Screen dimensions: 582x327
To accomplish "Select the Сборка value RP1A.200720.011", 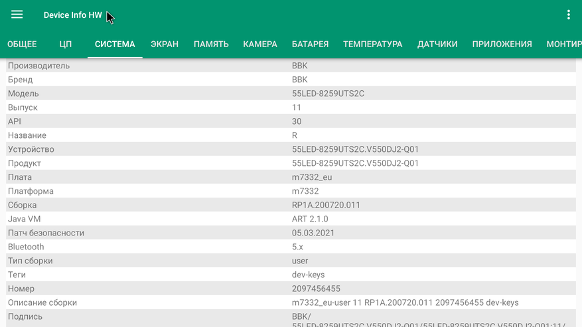I will pos(326,205).
